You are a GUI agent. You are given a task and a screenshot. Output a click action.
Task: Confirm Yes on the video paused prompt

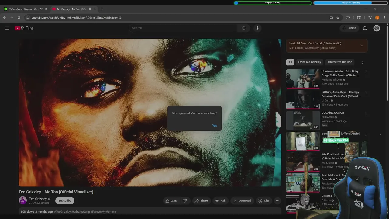[215, 126]
